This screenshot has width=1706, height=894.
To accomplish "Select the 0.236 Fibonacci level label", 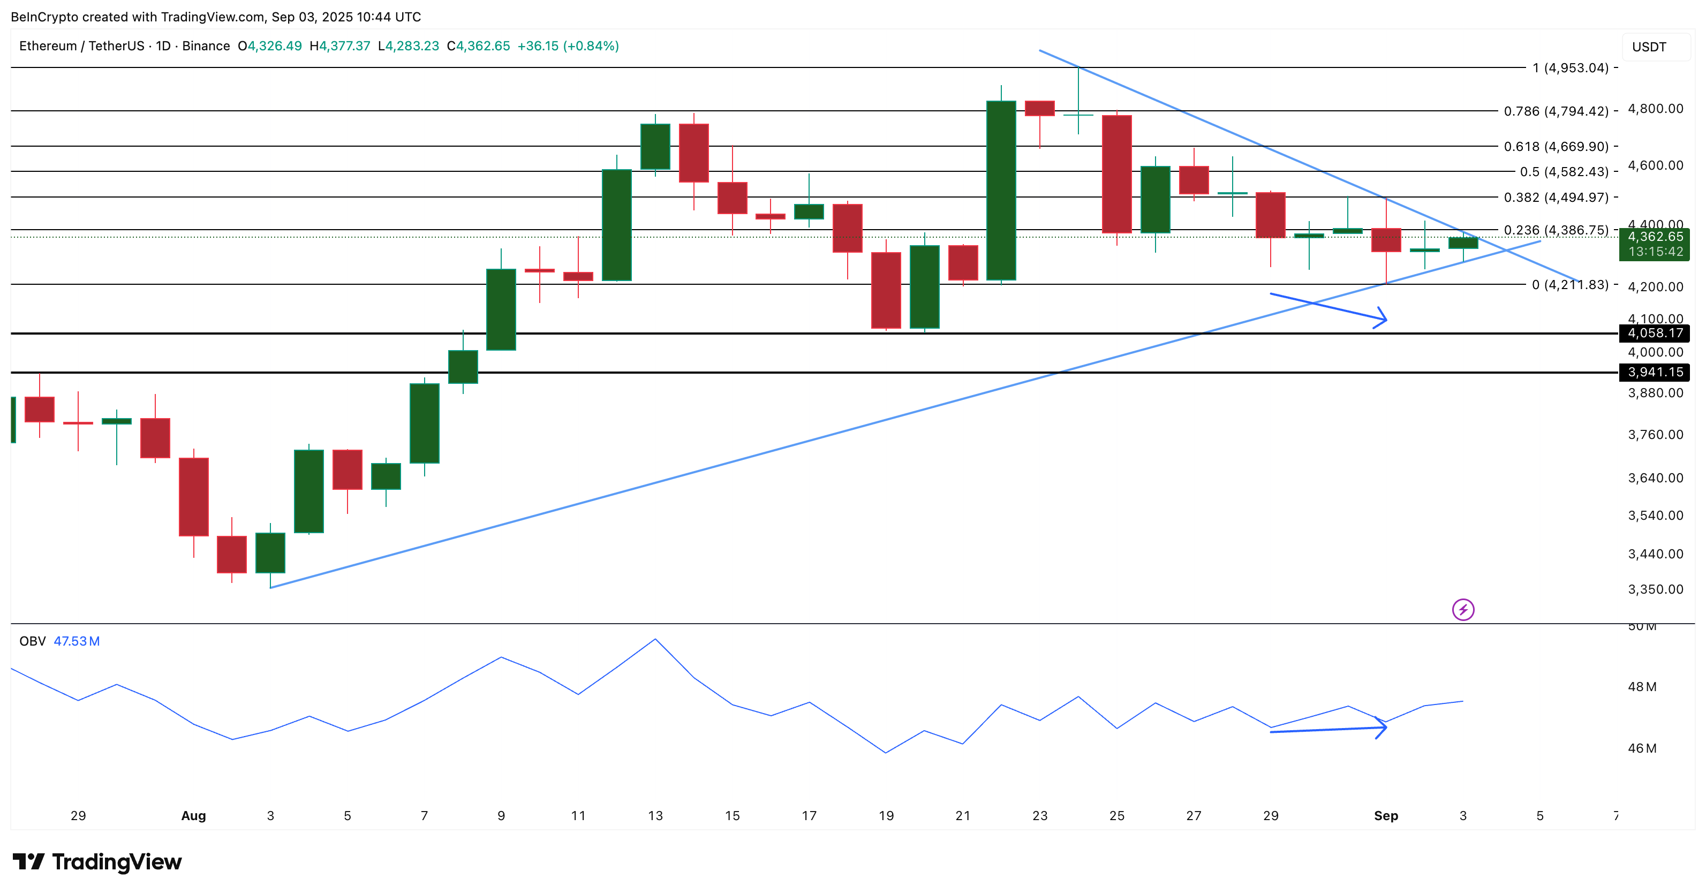I will pos(1555,231).
